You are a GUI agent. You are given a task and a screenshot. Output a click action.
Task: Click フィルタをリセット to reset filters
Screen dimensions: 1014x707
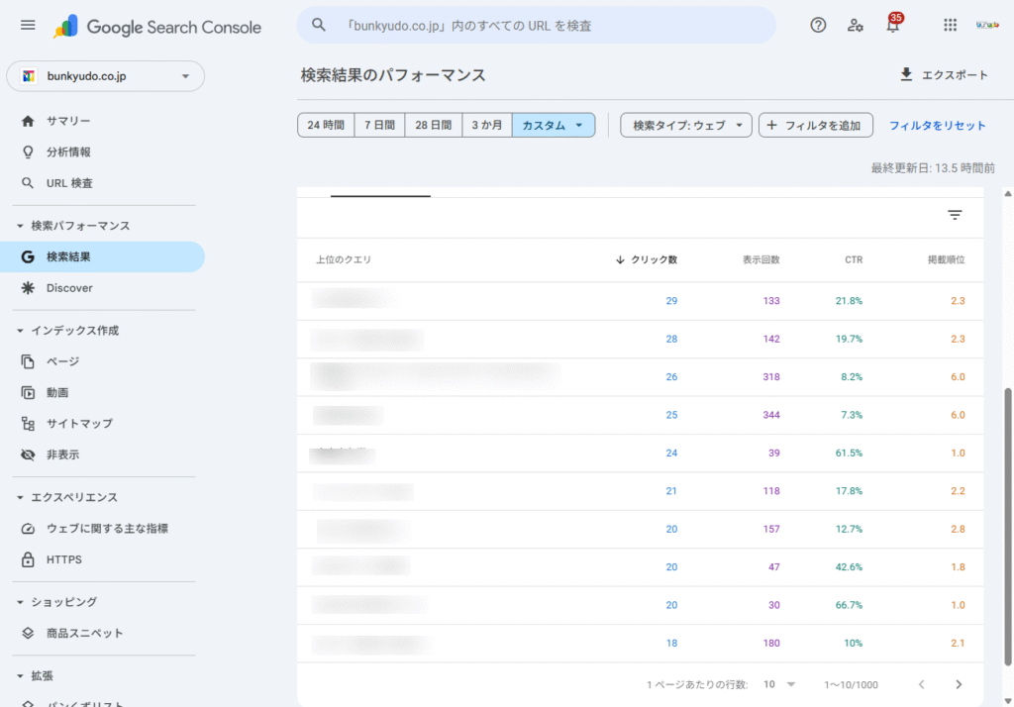click(x=937, y=125)
